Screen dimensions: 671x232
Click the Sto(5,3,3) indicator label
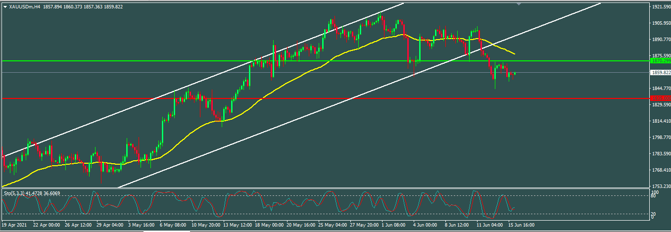[x=18, y=193]
